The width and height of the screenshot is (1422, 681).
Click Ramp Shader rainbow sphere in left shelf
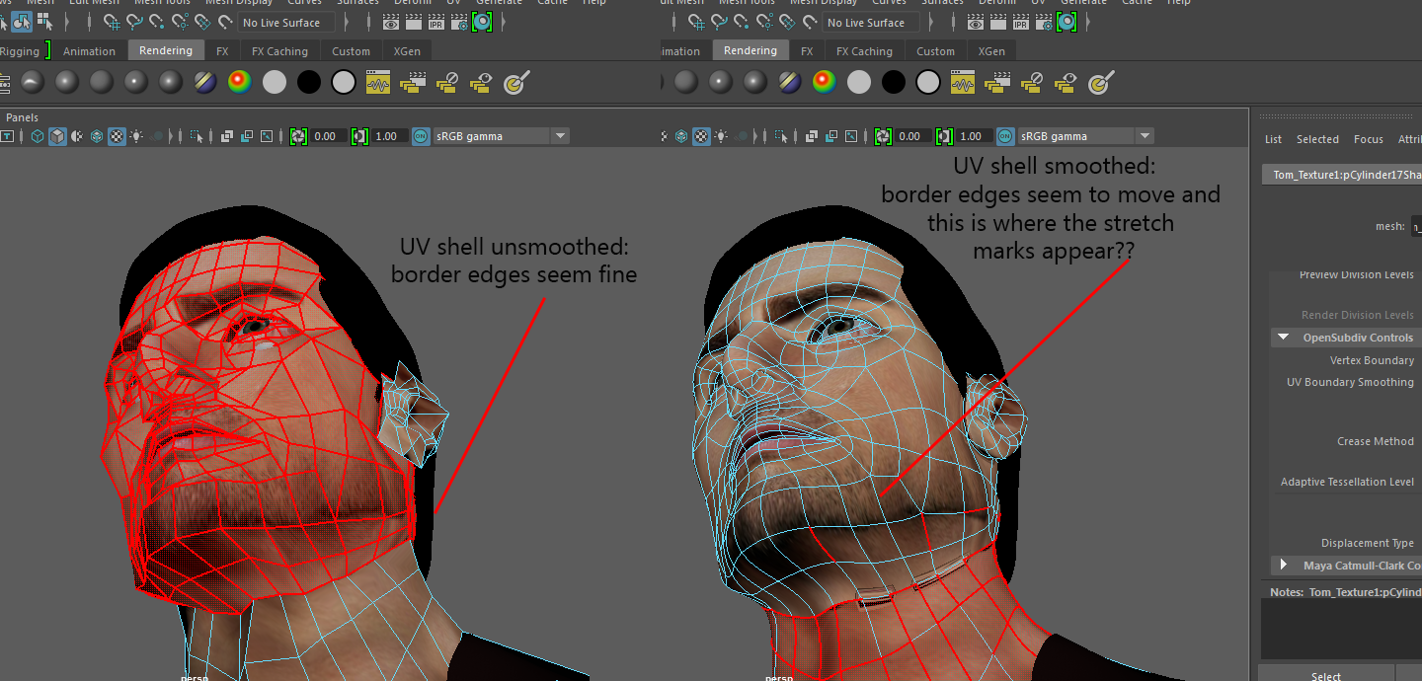[x=240, y=83]
